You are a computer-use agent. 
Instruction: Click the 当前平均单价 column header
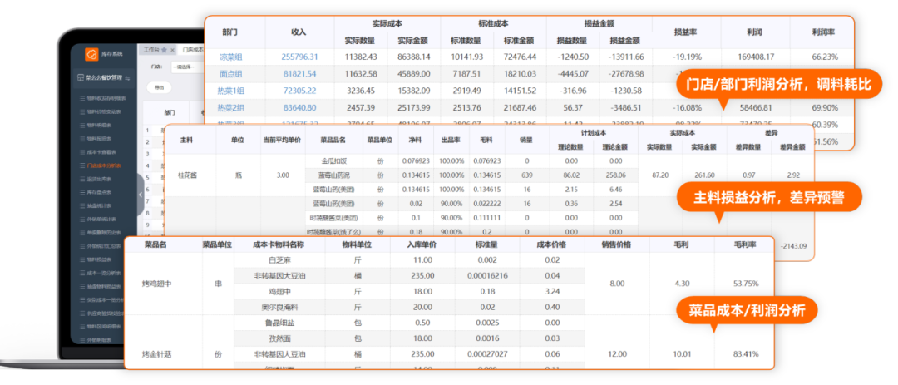pyautogui.click(x=282, y=140)
